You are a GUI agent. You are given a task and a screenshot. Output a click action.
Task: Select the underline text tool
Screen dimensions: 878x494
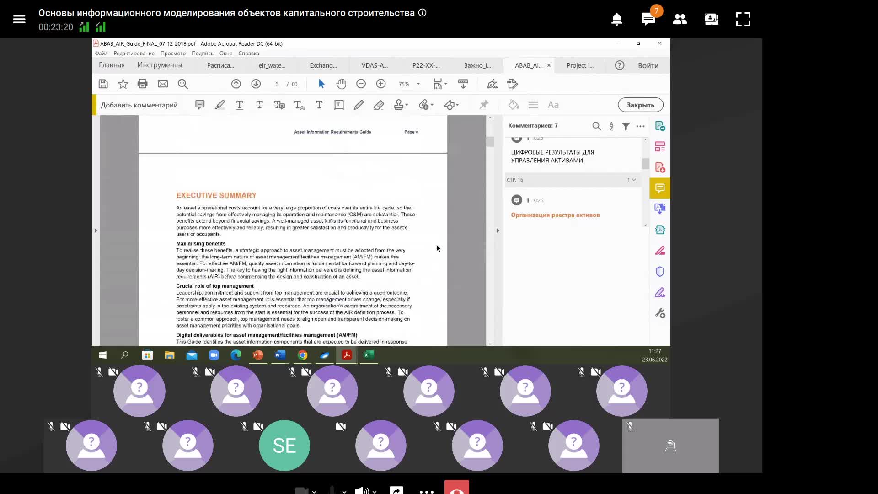[x=240, y=105]
